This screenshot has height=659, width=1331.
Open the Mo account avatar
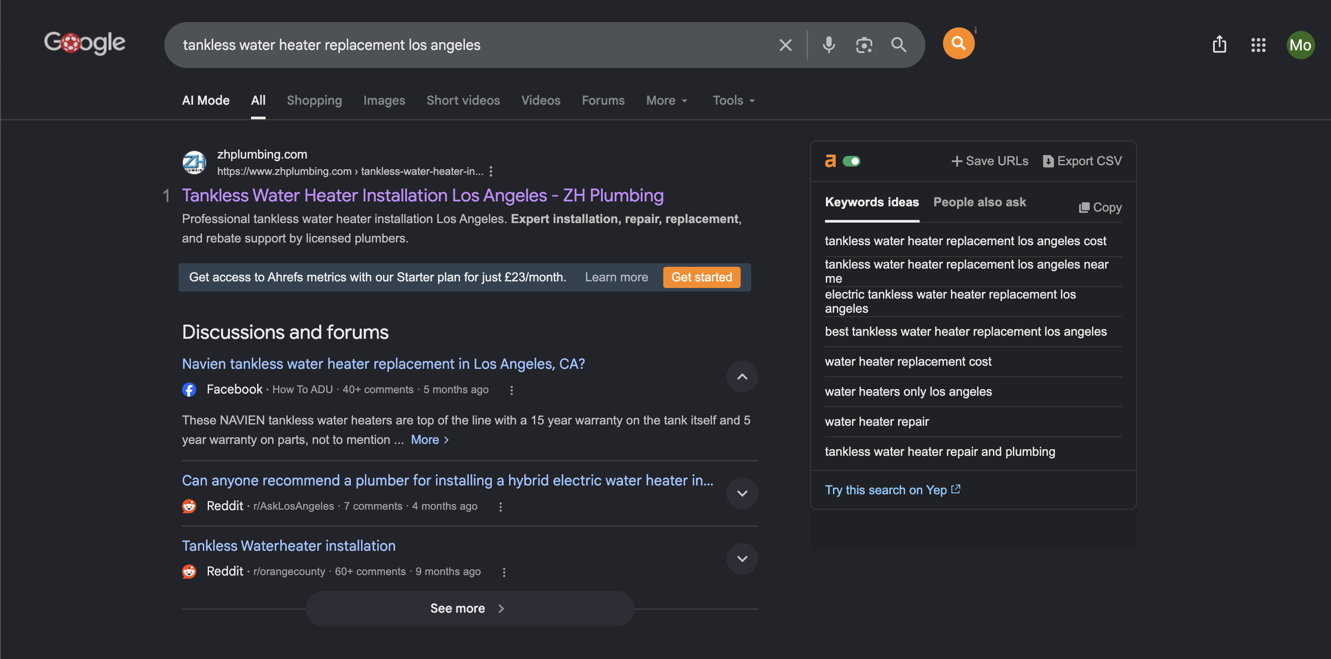click(x=1301, y=45)
